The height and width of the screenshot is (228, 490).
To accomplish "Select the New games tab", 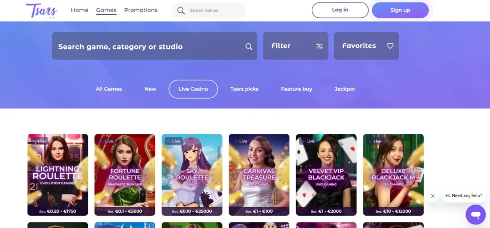I will (x=150, y=89).
